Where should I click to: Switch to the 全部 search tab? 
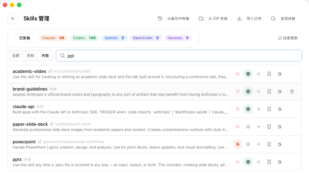pyautogui.click(x=16, y=56)
